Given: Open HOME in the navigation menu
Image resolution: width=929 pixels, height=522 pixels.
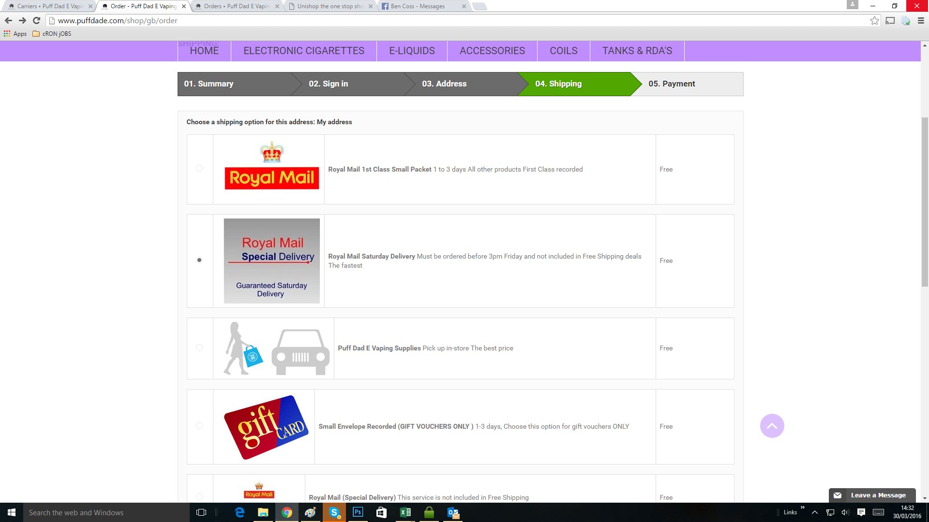Looking at the screenshot, I should point(204,51).
